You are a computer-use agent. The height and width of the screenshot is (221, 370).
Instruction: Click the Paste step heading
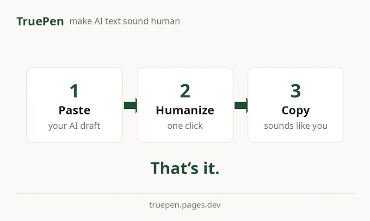pyautogui.click(x=74, y=110)
